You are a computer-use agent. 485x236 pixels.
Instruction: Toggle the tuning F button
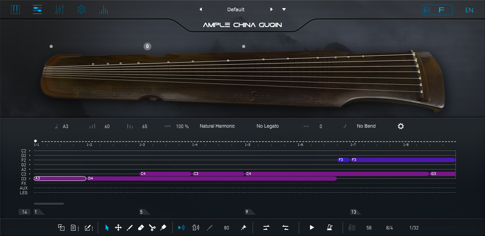click(x=437, y=10)
